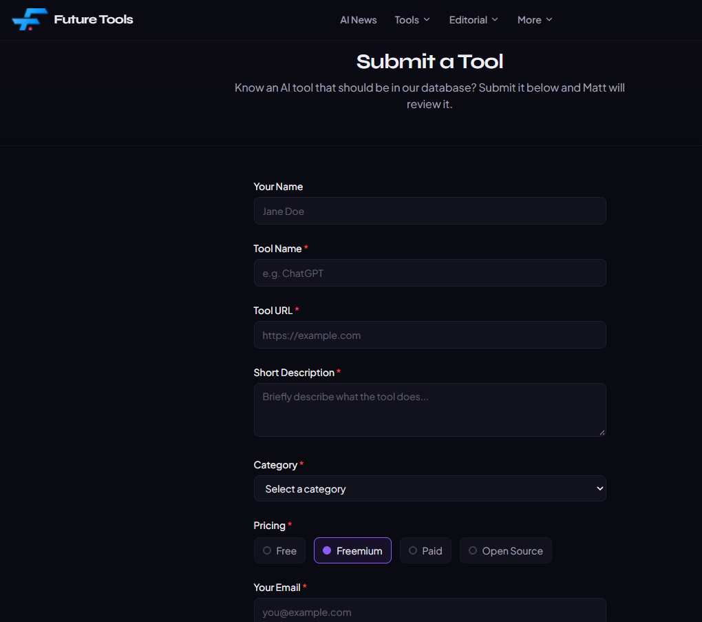Choose the Paid pricing option
Screen dimensions: 702x622
click(x=425, y=550)
